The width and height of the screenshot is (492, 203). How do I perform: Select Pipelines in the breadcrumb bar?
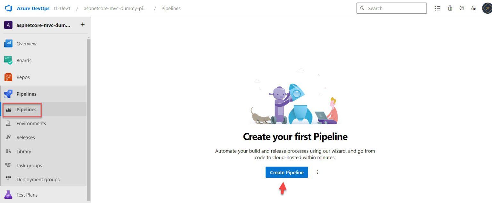(171, 8)
